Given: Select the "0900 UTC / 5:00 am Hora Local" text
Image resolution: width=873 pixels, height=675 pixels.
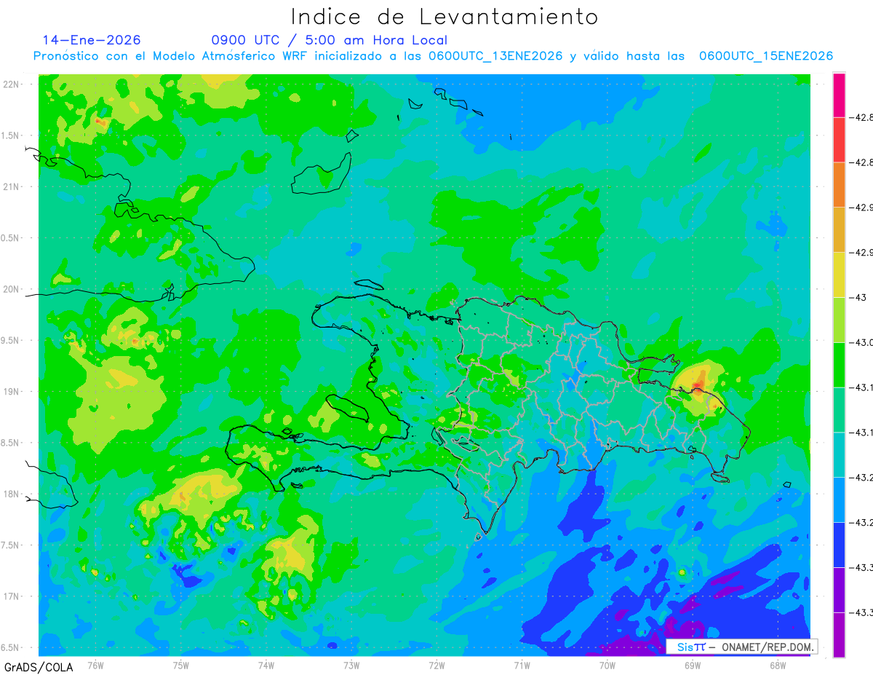Looking at the screenshot, I should 330,40.
